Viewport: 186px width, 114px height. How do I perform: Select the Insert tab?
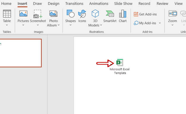click(22, 3)
